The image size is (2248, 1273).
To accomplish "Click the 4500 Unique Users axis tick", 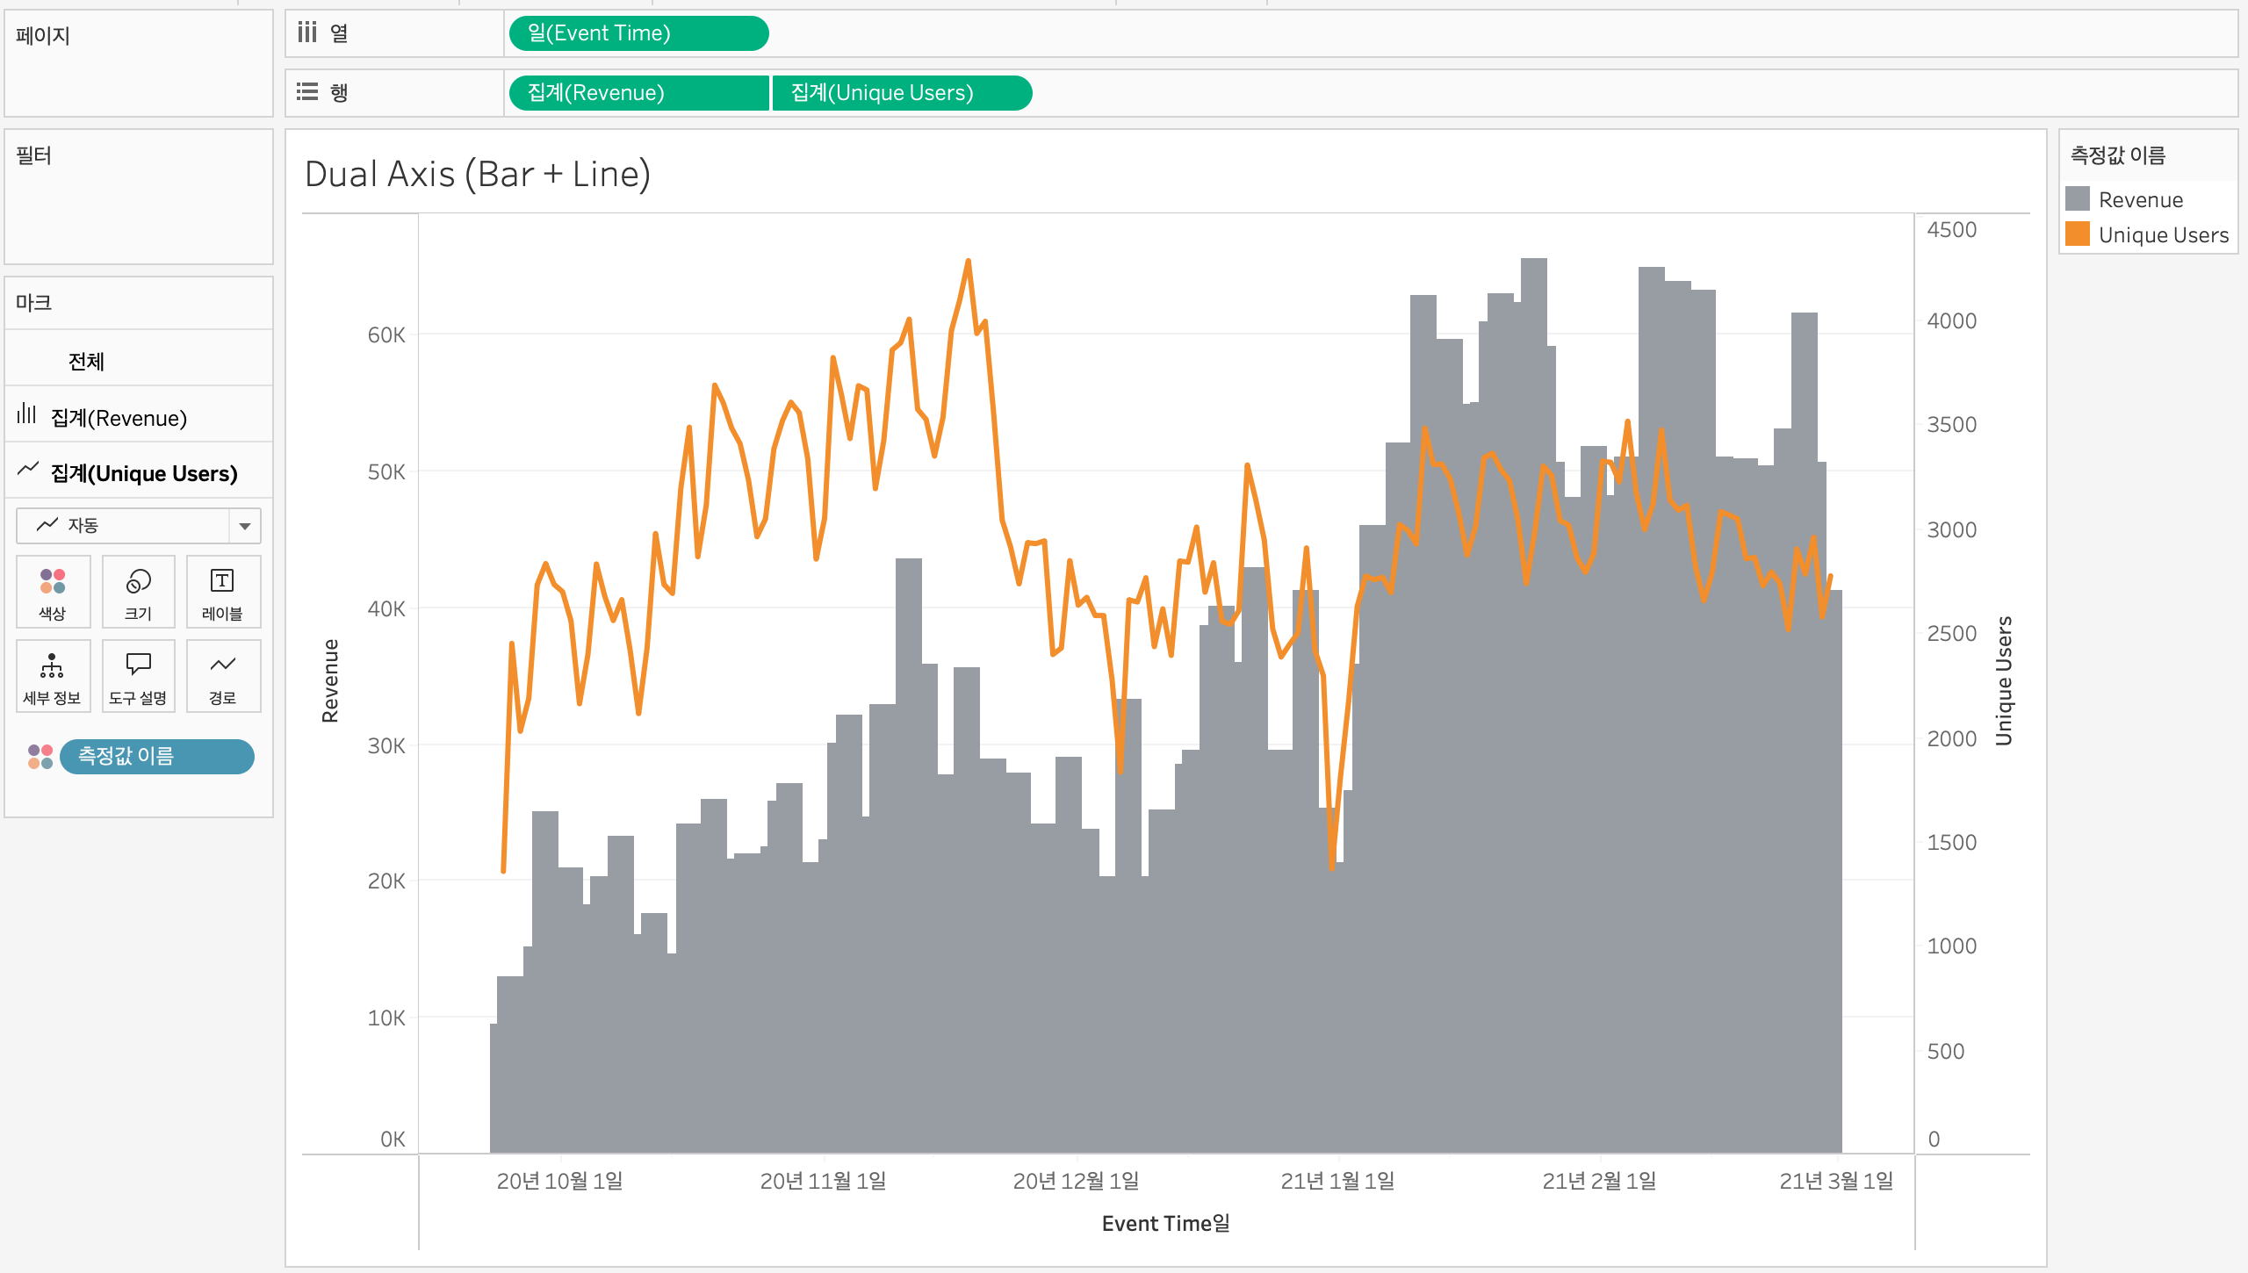I will pyautogui.click(x=1951, y=230).
